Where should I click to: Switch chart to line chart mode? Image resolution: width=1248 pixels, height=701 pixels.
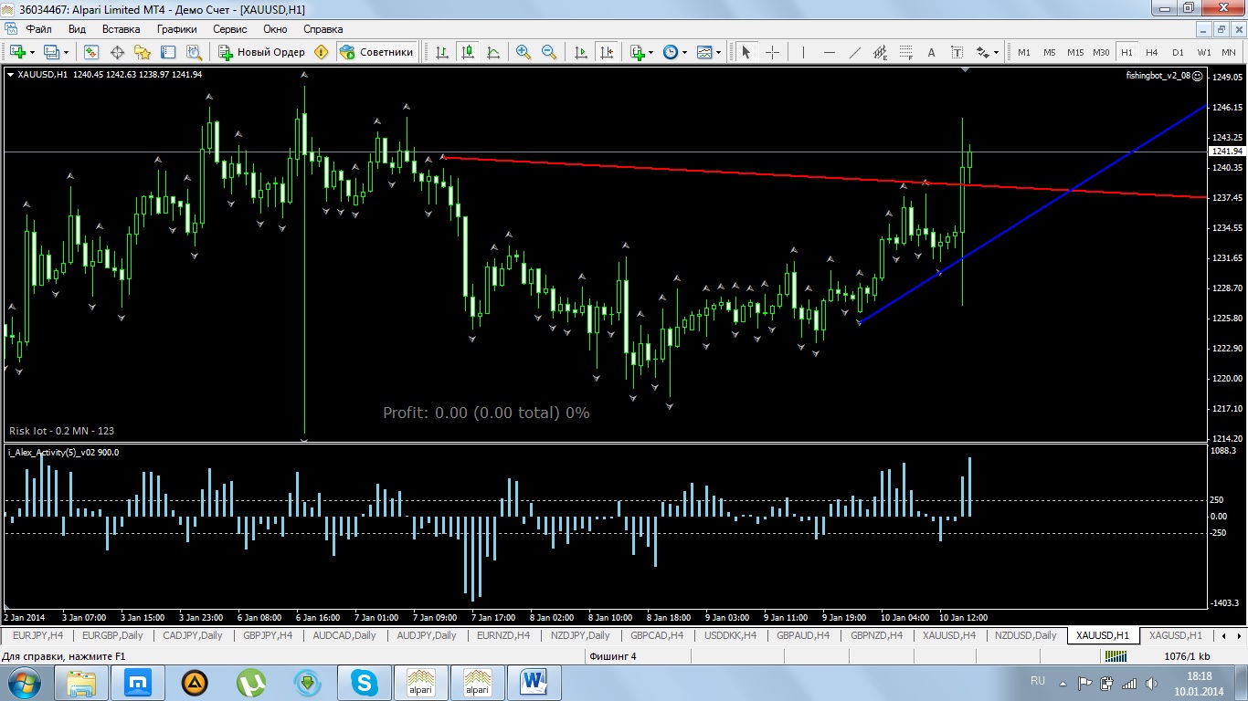tap(493, 52)
